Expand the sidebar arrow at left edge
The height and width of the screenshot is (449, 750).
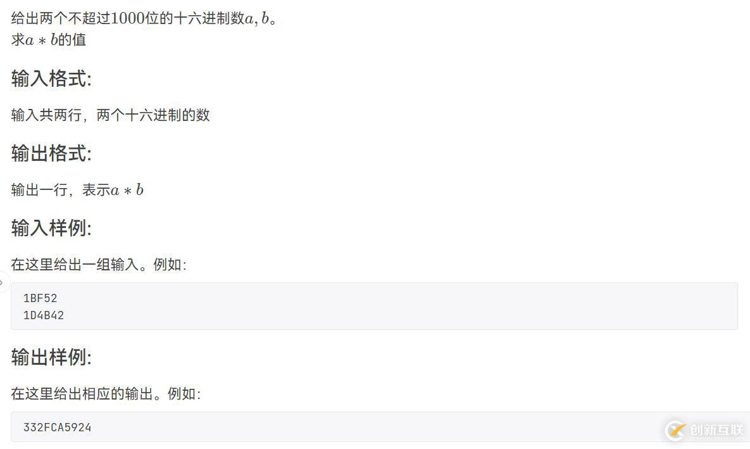pyautogui.click(x=3, y=282)
